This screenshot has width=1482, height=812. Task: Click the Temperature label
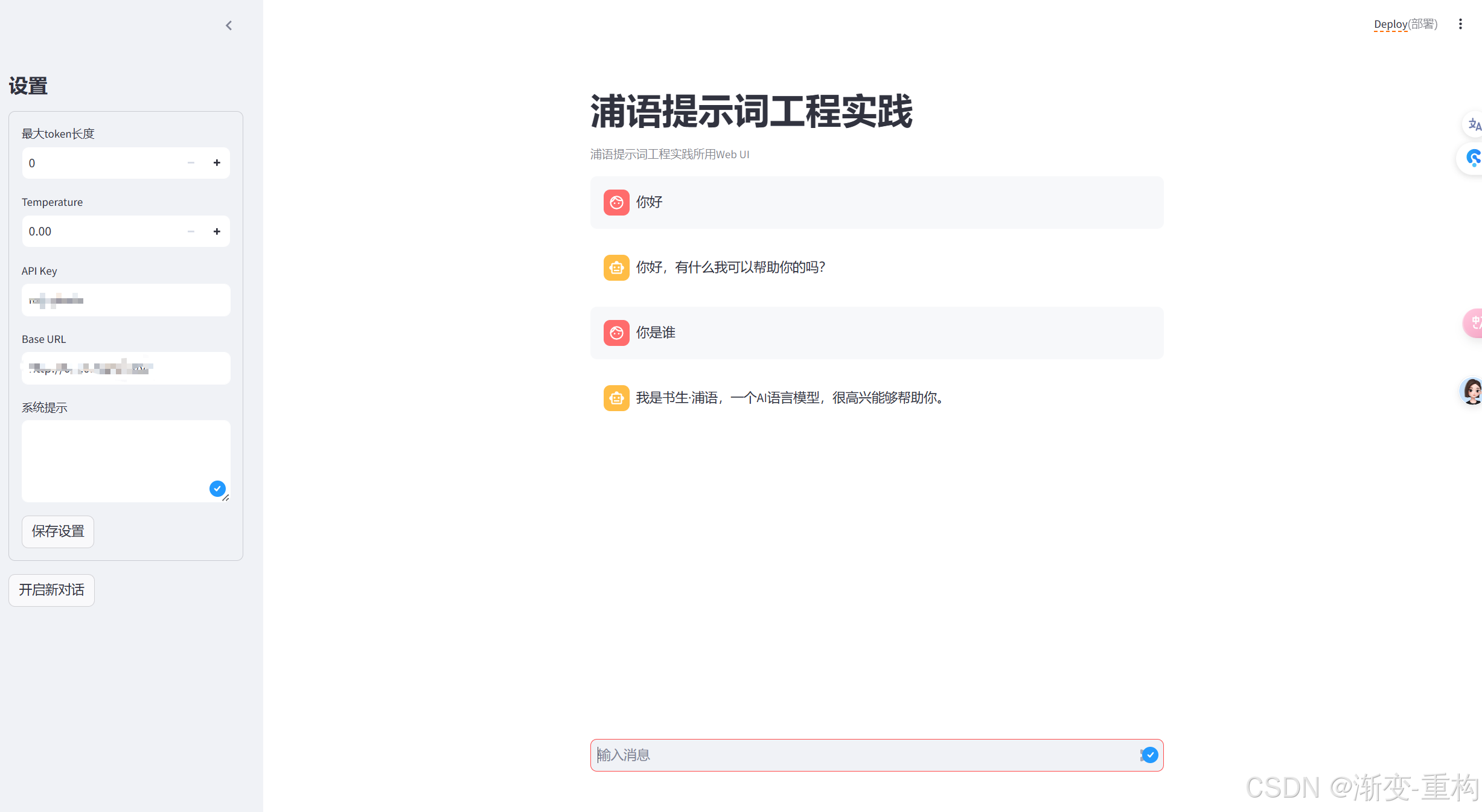53,202
